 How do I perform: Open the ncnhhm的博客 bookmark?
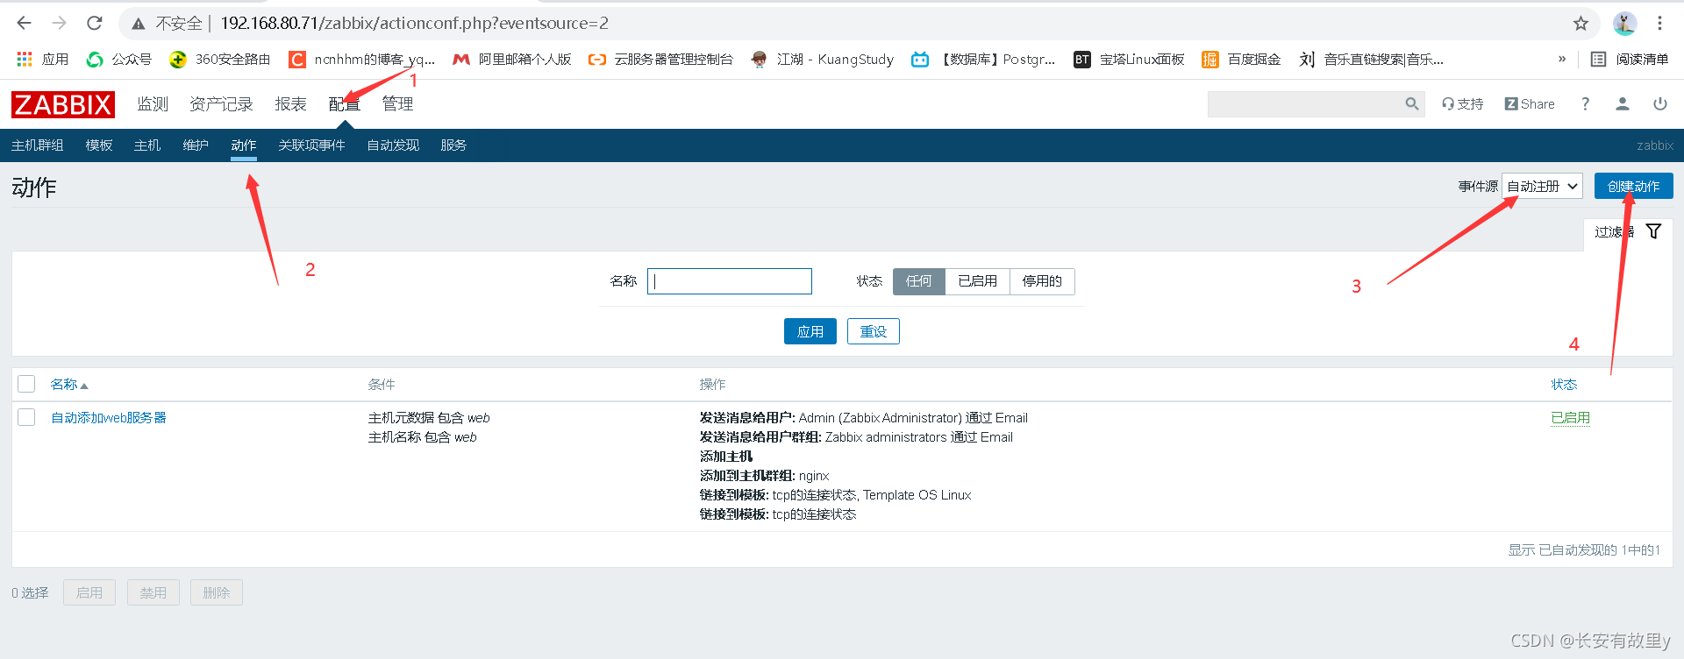362,59
